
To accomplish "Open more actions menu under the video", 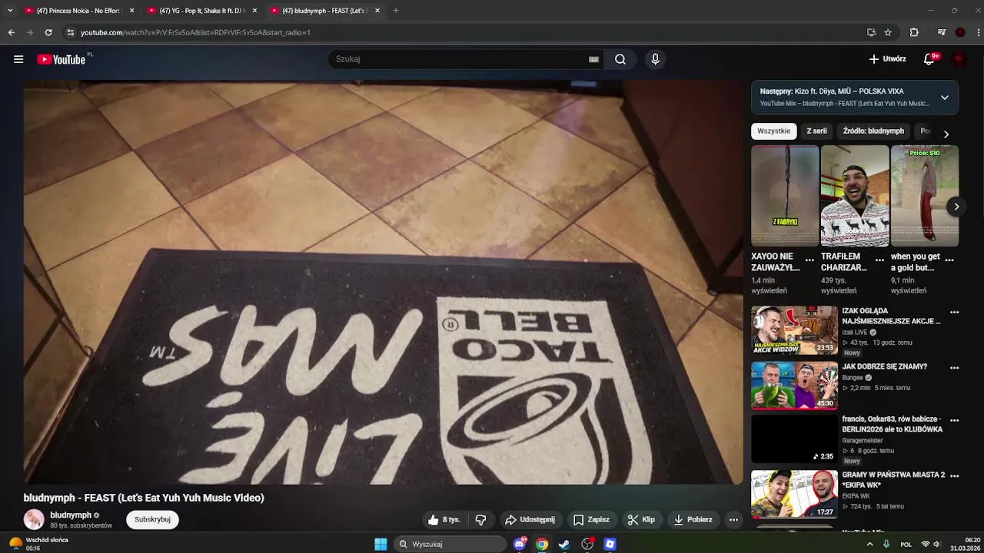I will tap(733, 520).
